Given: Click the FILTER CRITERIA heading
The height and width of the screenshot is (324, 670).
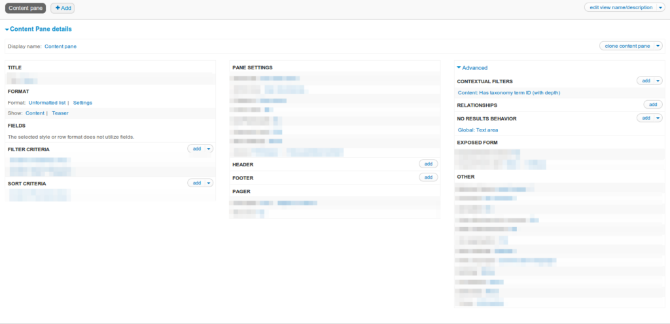Looking at the screenshot, I should 29,150.
